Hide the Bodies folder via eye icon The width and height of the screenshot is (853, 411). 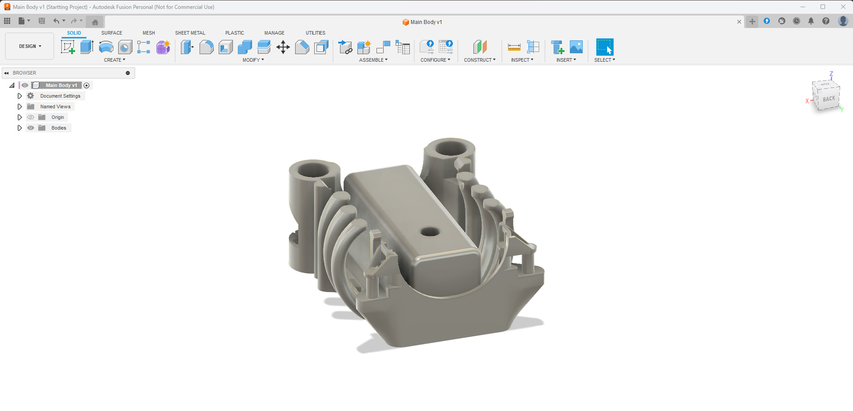pyautogui.click(x=31, y=128)
